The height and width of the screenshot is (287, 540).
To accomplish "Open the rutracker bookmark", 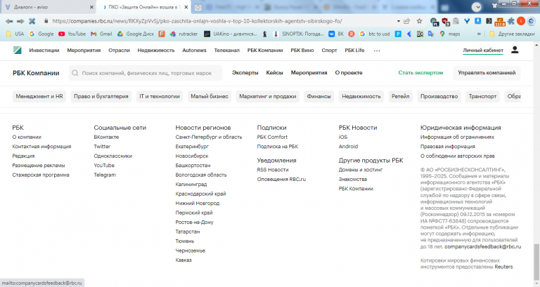I will tap(184, 34).
